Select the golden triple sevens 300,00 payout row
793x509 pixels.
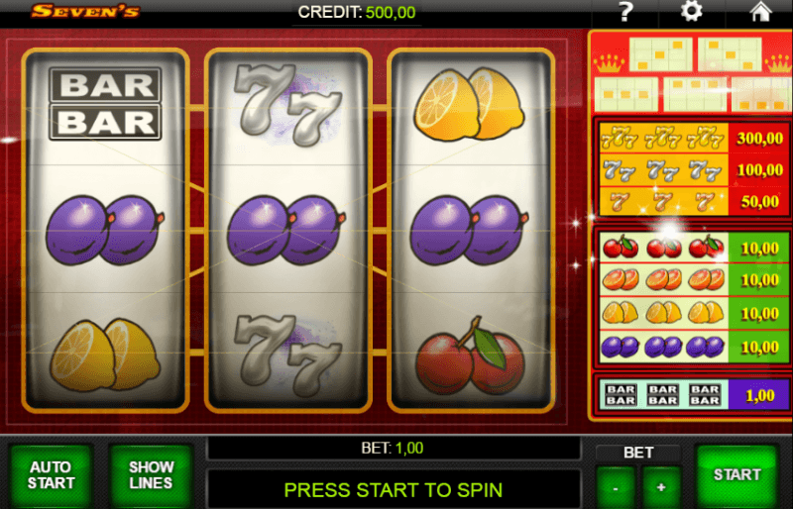click(x=693, y=138)
